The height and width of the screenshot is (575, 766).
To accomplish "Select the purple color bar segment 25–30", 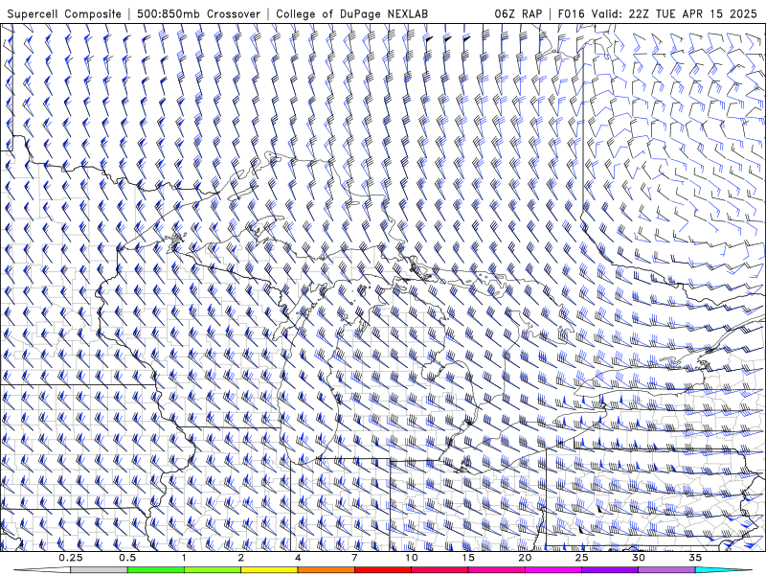I will [x=610, y=570].
